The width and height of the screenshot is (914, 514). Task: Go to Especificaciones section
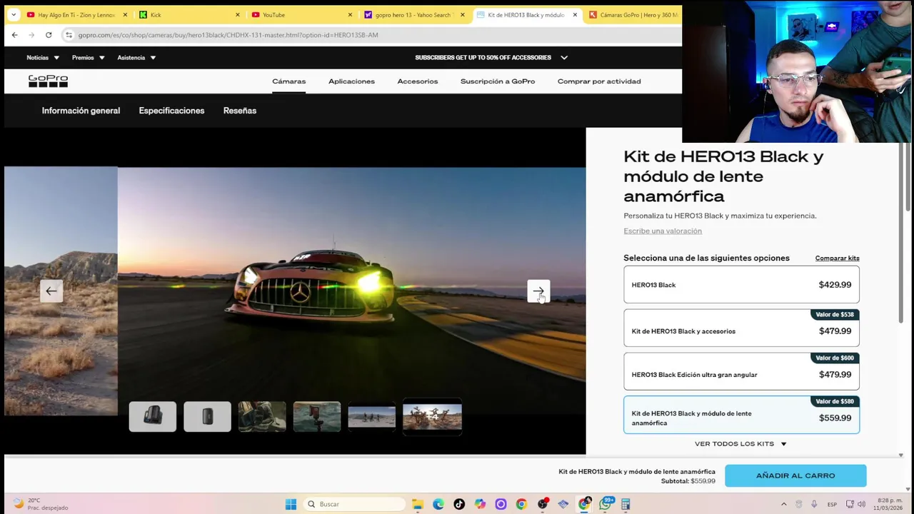171,111
